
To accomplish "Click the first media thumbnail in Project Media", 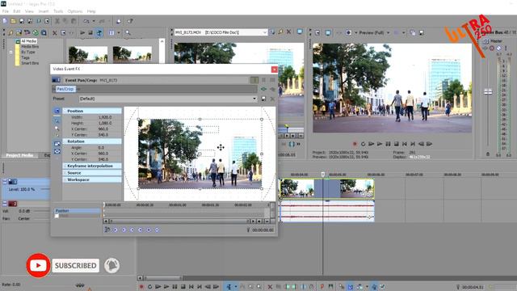I will (88, 54).
